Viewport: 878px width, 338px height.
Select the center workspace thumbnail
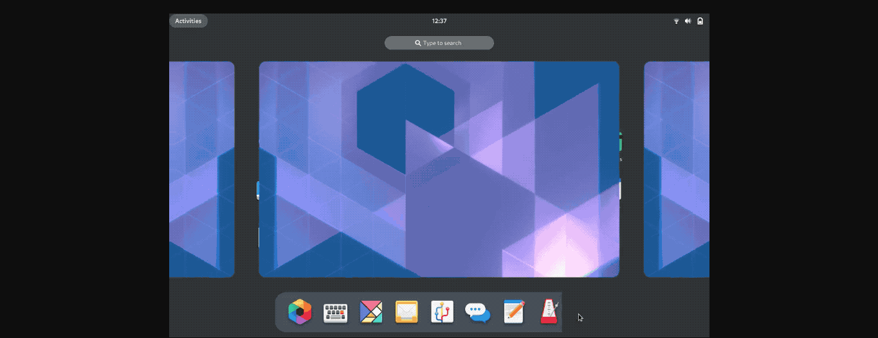[439, 169]
